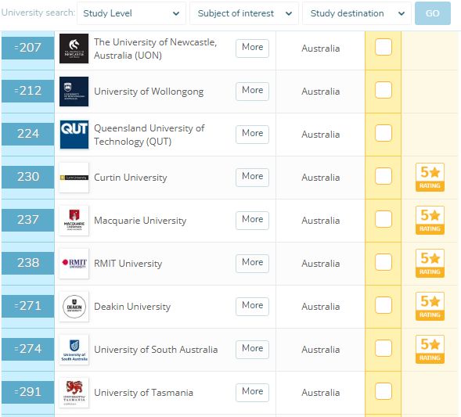
Task: Open the Deakin University logo
Action: (74, 307)
